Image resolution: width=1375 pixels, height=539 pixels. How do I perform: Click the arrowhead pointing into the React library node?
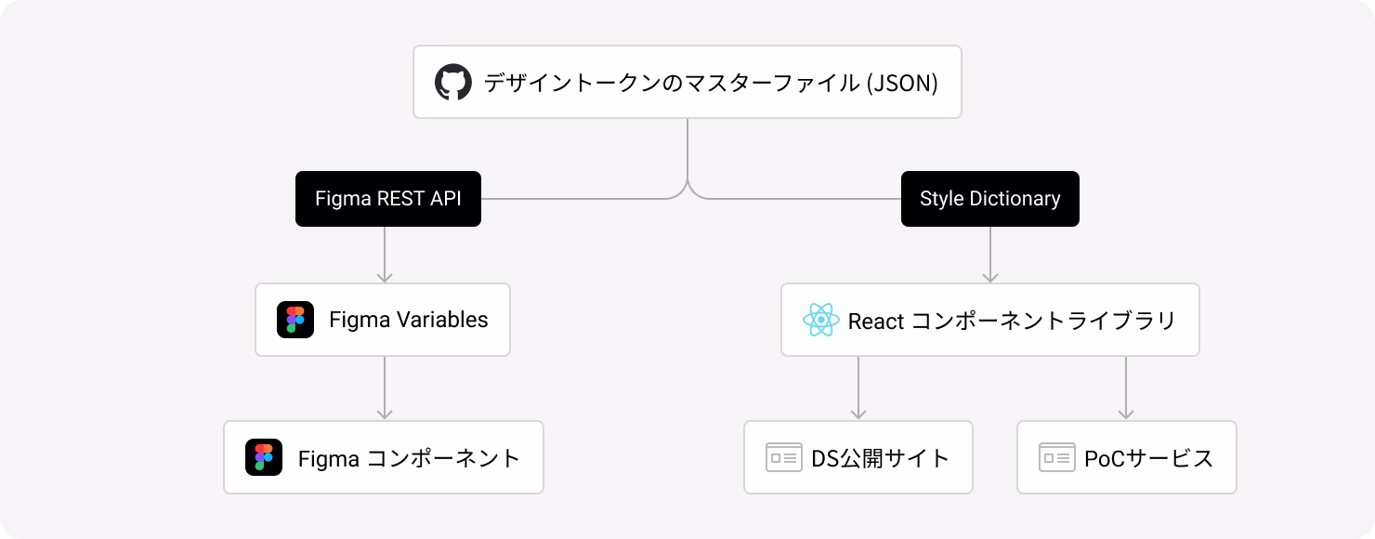(x=990, y=276)
